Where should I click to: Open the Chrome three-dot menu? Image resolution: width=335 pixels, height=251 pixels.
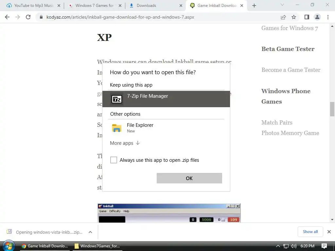(x=328, y=17)
